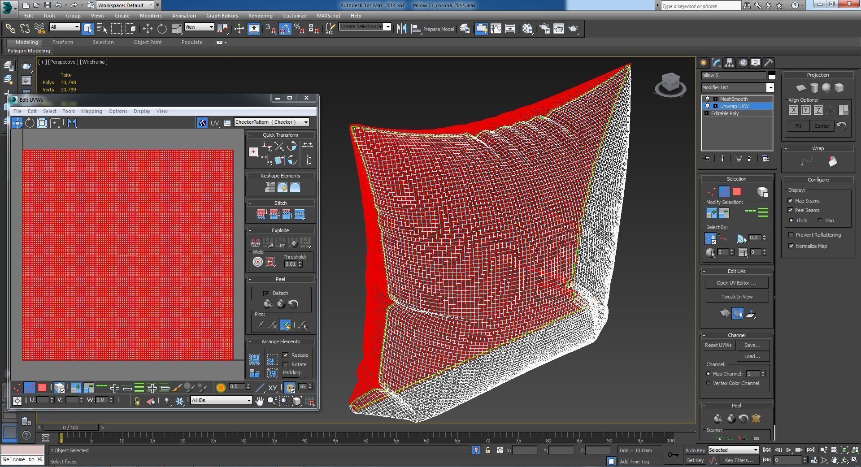
Task: Click Mirror Horizontal in Edit UVWs toolbar
Action: coord(72,123)
